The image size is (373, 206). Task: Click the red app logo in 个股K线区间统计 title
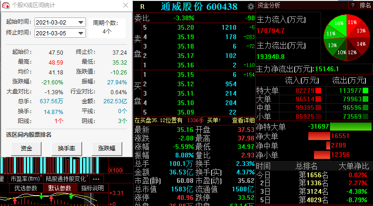pyautogui.click(x=6, y=5)
